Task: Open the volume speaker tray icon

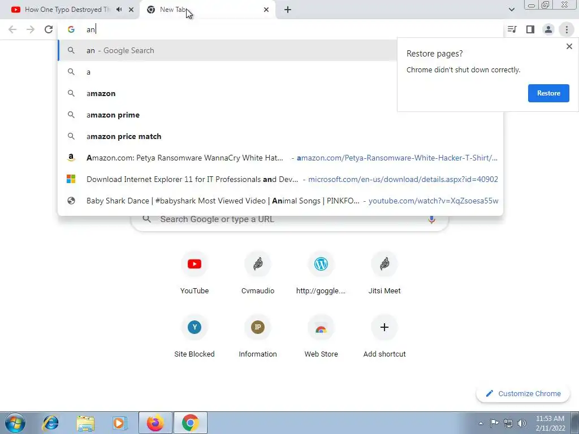Action: [522, 423]
